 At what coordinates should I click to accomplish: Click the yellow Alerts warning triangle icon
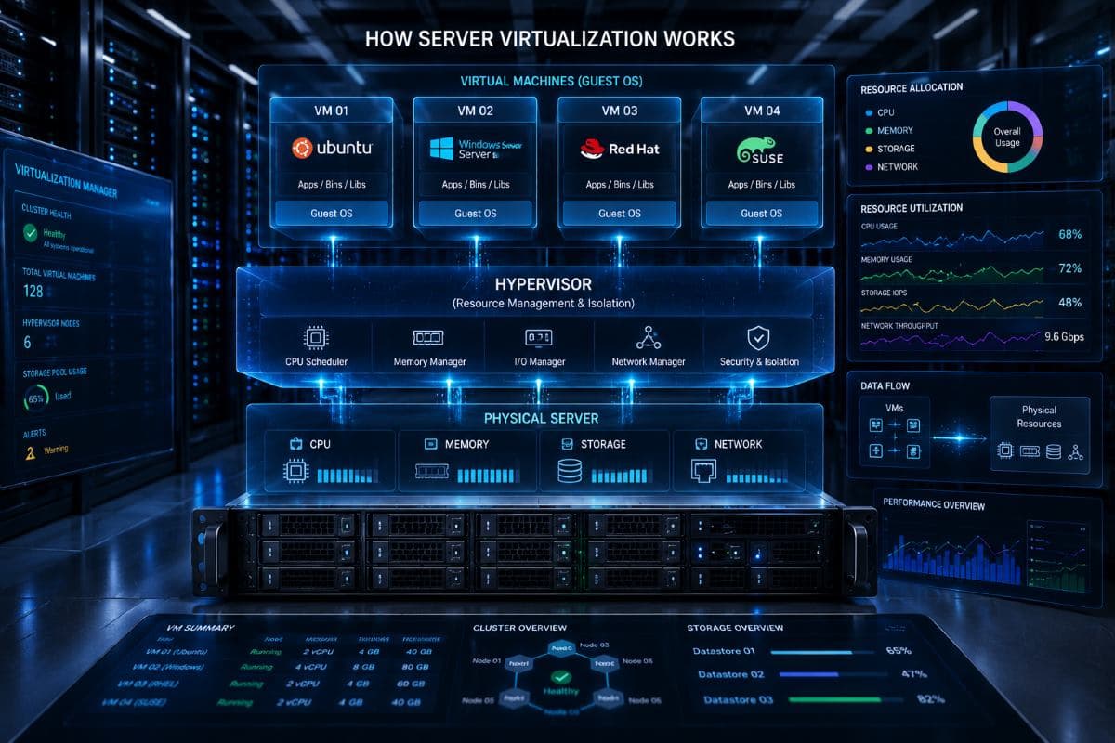tap(30, 452)
